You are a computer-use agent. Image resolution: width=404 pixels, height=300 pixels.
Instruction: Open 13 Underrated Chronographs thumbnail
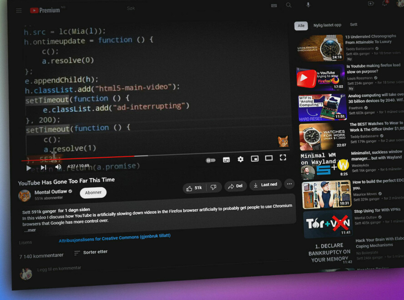coord(319,49)
